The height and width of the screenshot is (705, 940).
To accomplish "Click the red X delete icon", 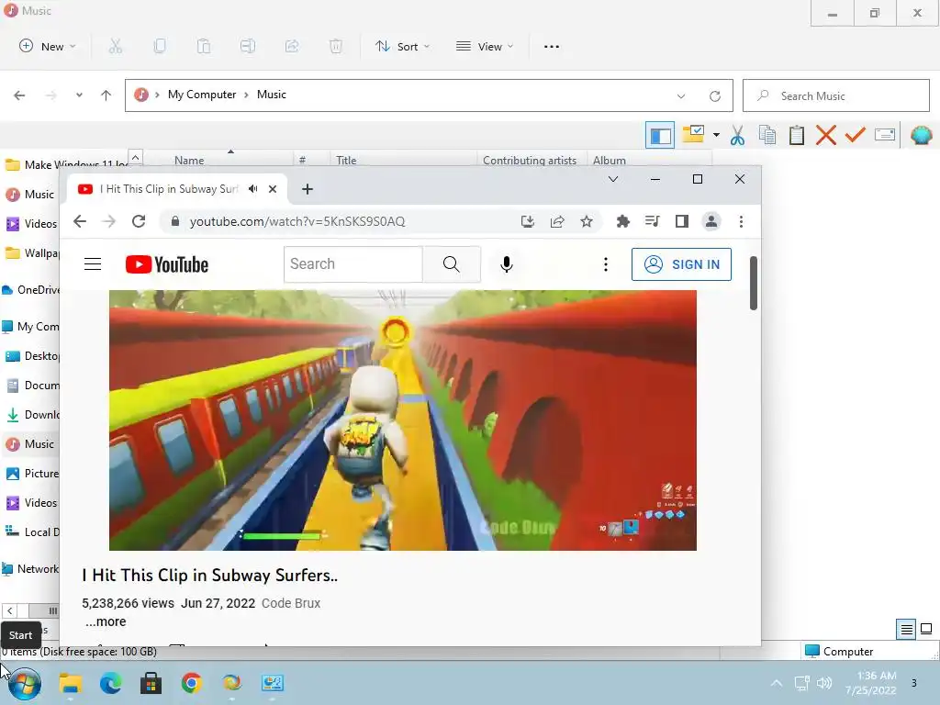I will 825,136.
